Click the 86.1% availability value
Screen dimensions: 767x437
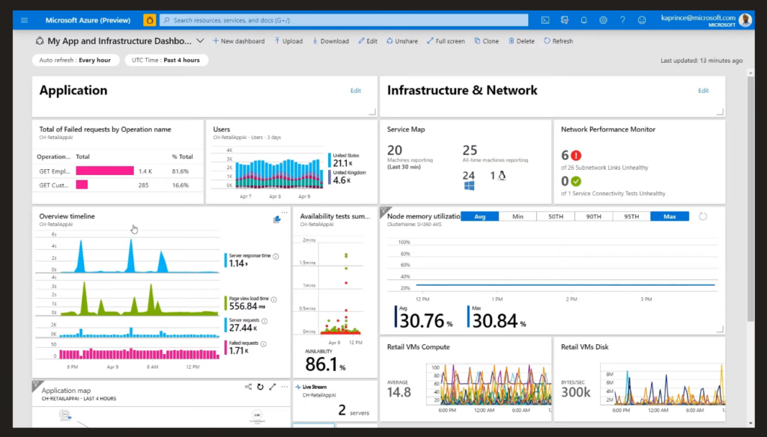[x=325, y=364]
